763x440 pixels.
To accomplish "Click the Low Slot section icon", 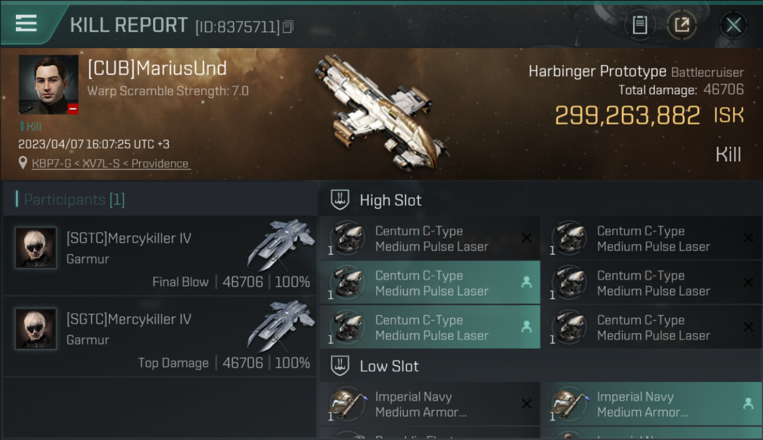I will pyautogui.click(x=340, y=366).
